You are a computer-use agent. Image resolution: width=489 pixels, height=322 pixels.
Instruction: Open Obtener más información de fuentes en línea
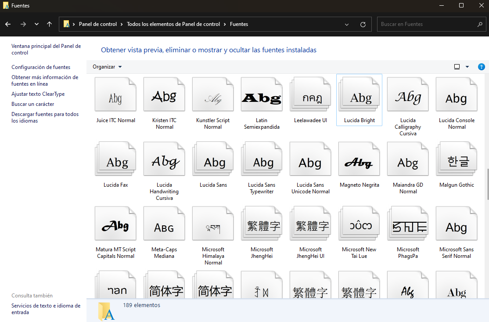[x=45, y=80]
